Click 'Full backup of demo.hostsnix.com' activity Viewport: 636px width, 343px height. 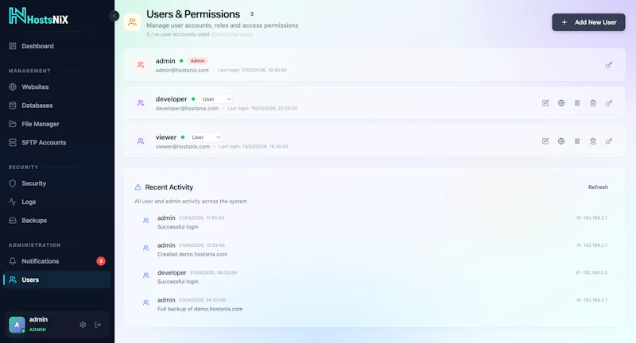(x=200, y=309)
